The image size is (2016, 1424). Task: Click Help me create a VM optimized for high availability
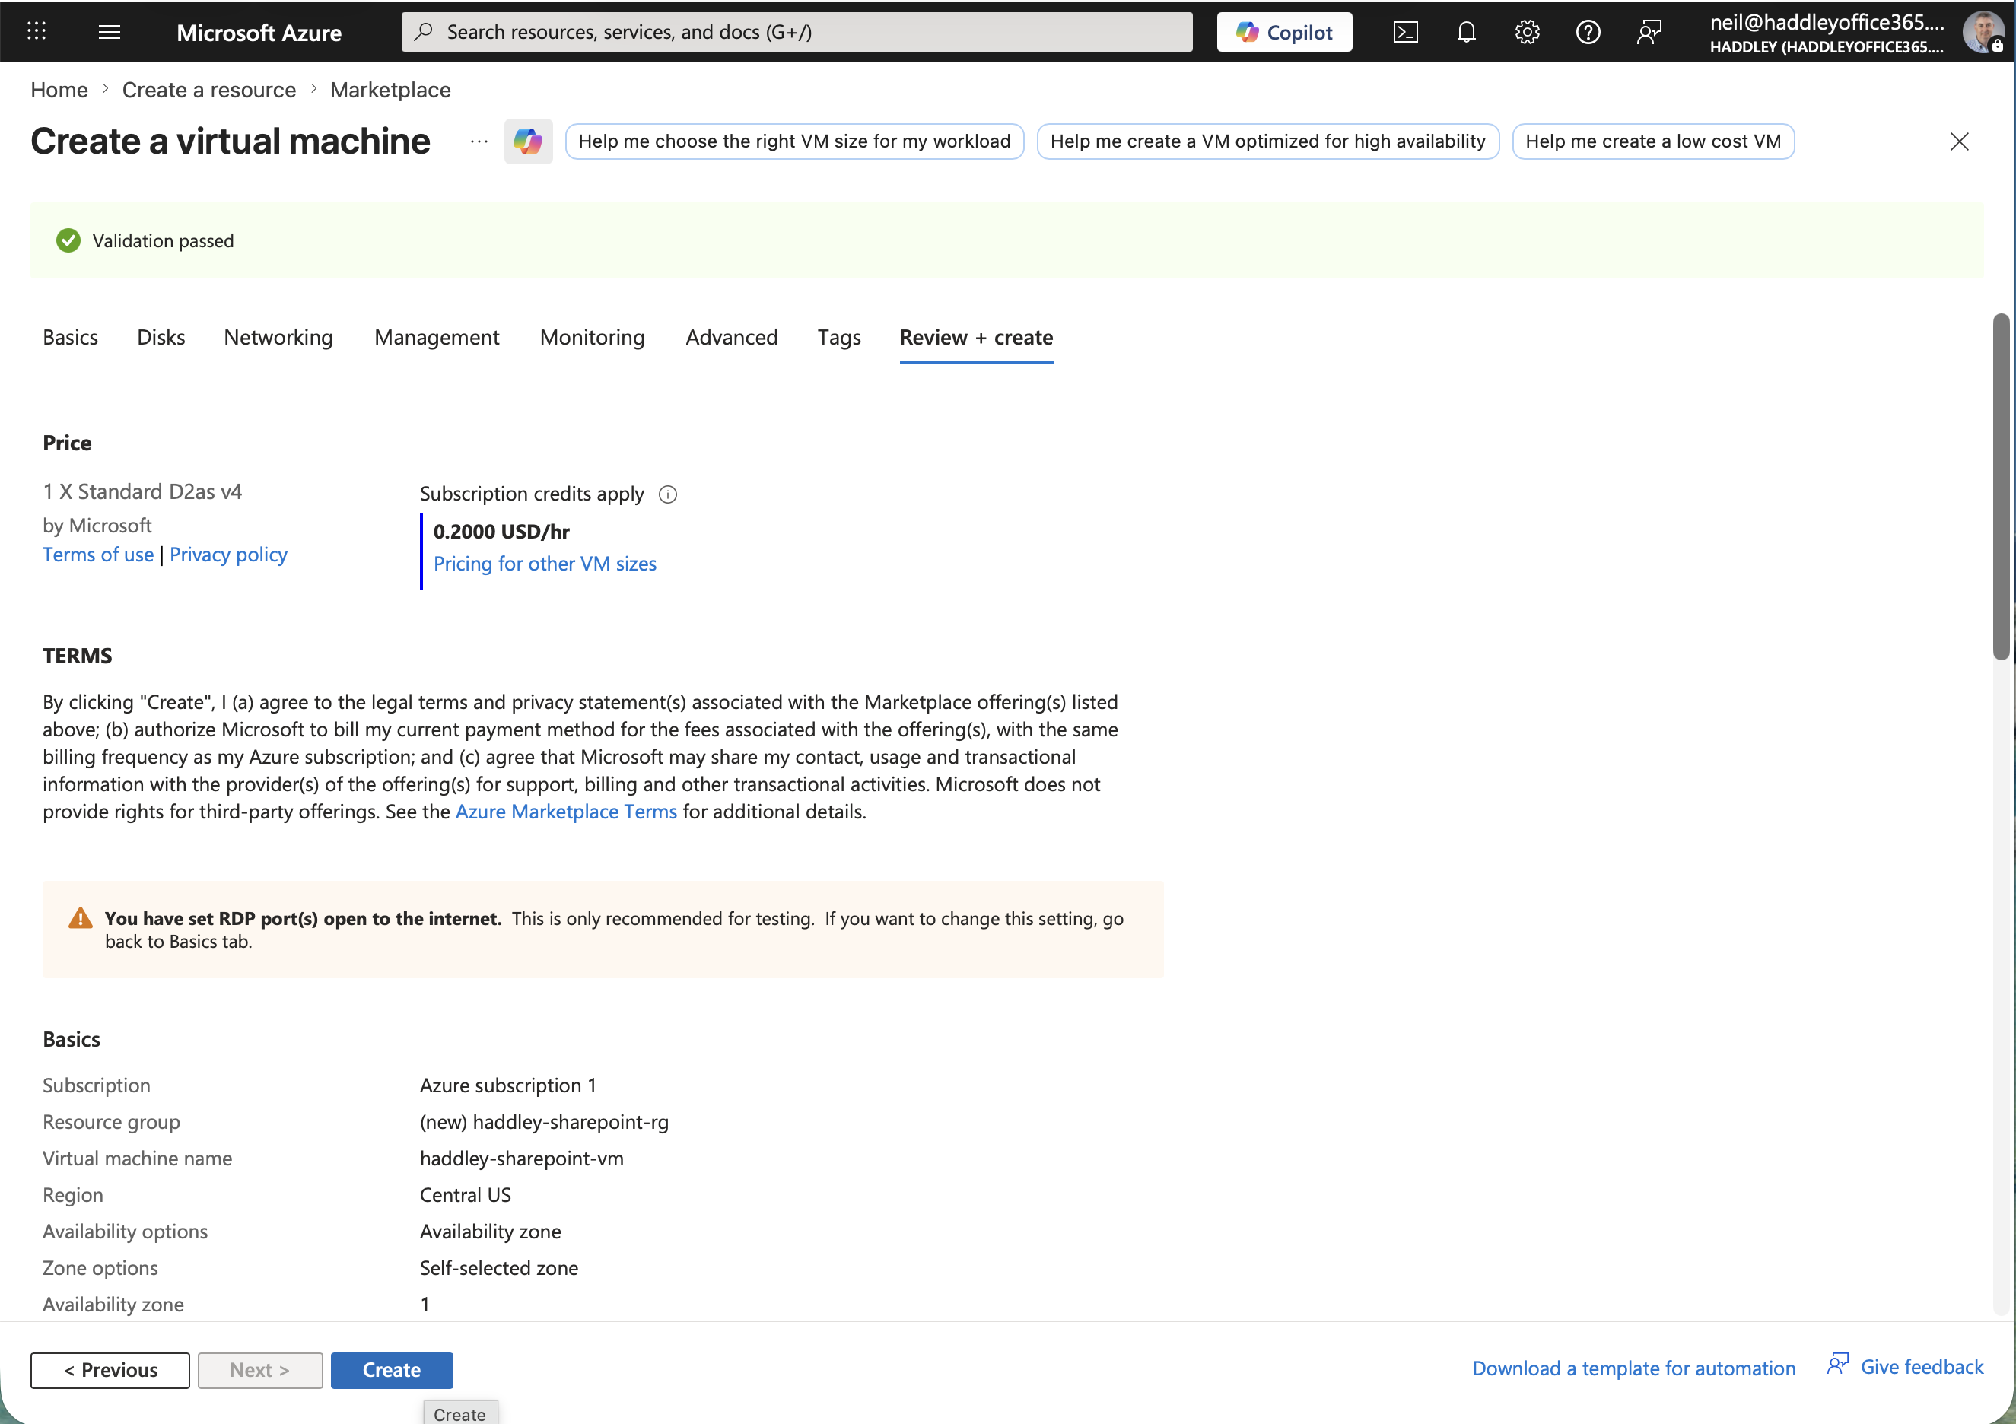pyautogui.click(x=1268, y=141)
